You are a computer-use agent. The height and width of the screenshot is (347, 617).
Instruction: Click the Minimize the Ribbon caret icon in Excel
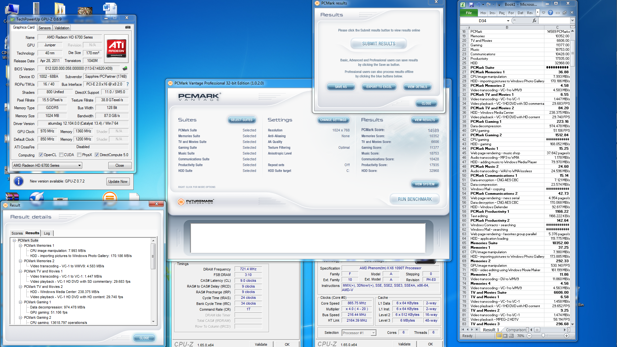coord(544,13)
